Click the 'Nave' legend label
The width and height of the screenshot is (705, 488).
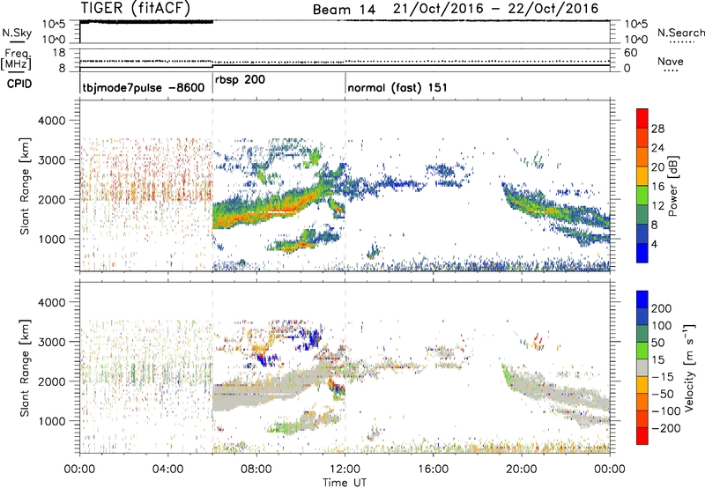671,62
